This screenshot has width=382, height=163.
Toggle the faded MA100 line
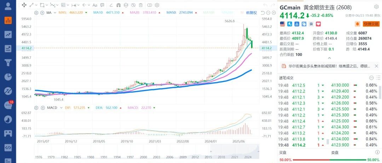(x=209, y=13)
